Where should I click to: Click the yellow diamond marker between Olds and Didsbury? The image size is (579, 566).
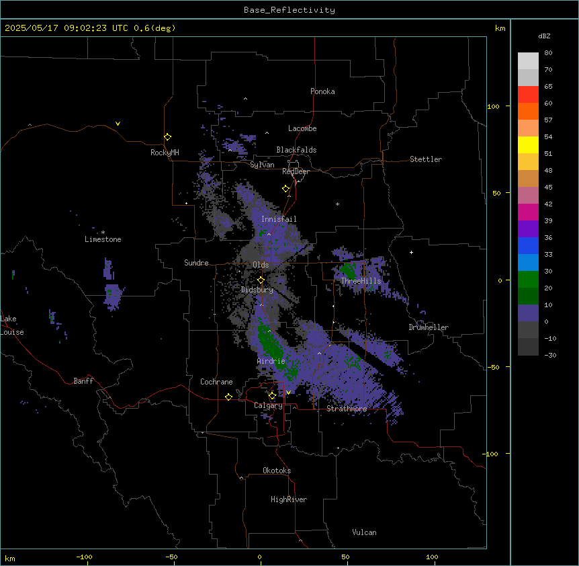(x=261, y=280)
